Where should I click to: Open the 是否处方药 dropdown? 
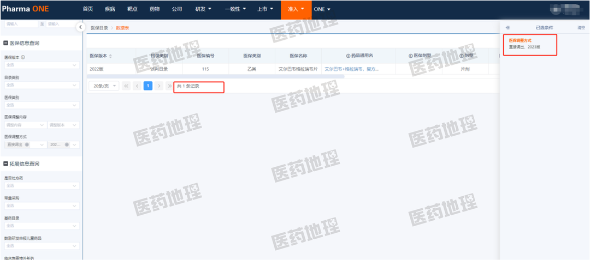pyautogui.click(x=41, y=185)
